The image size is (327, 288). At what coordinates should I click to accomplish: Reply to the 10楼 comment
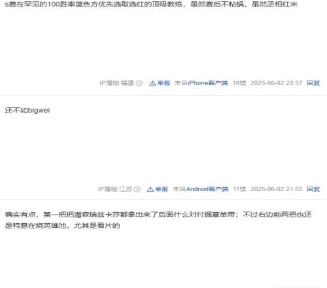coord(313,83)
